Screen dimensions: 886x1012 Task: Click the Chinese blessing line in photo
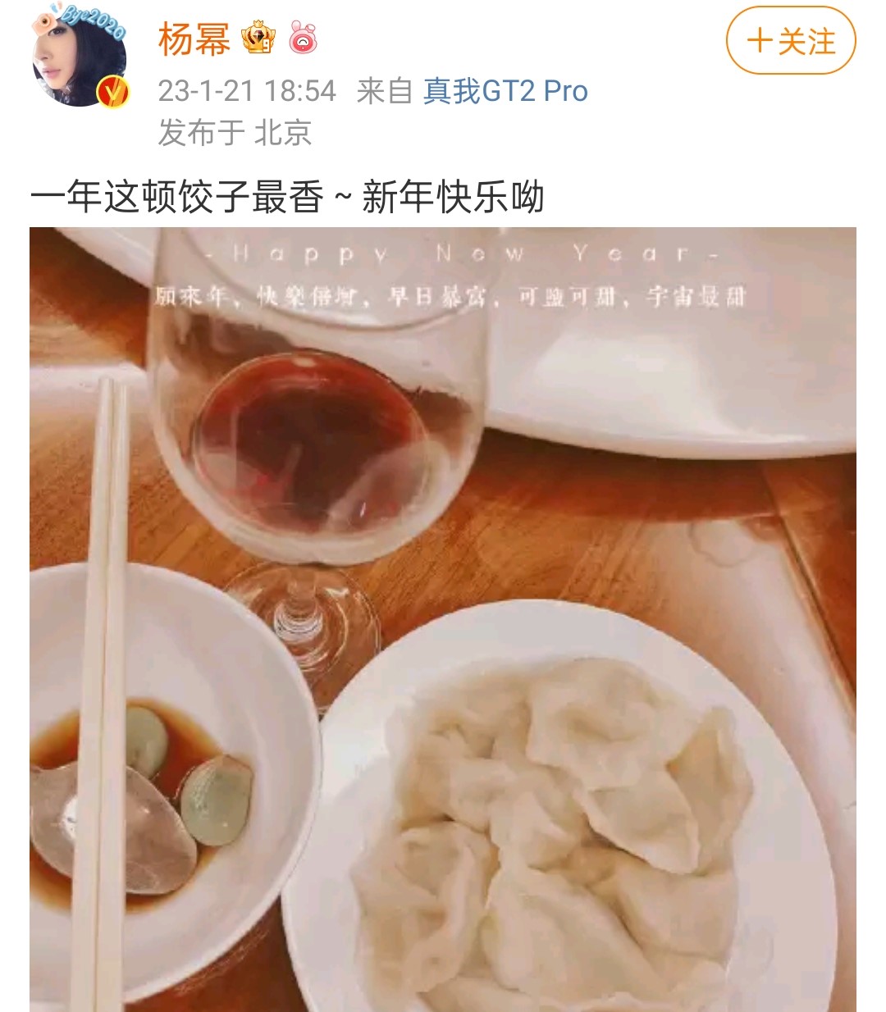click(x=450, y=296)
